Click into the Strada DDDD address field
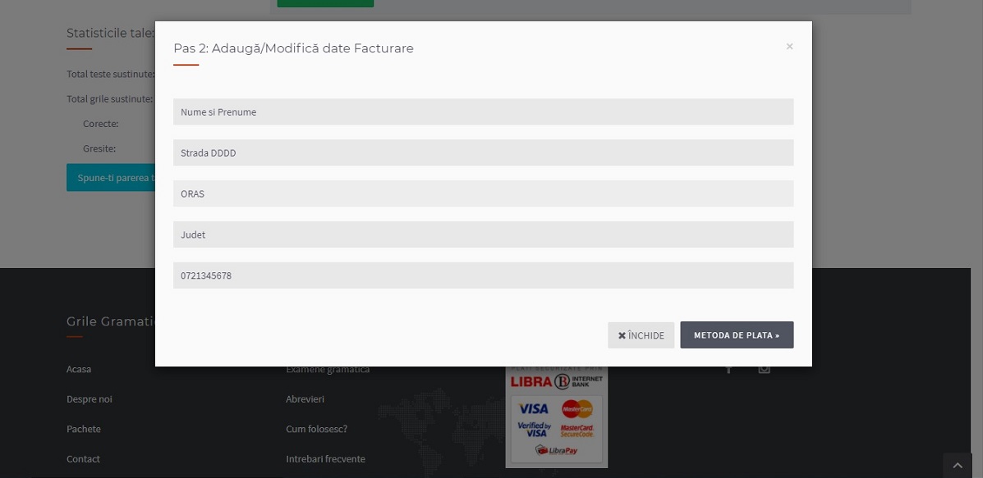983x478 pixels. point(483,153)
